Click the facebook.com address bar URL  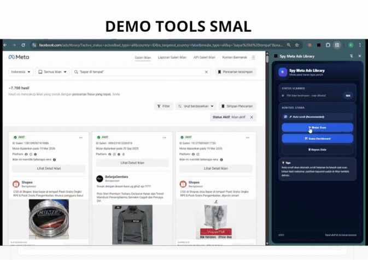[161, 45]
